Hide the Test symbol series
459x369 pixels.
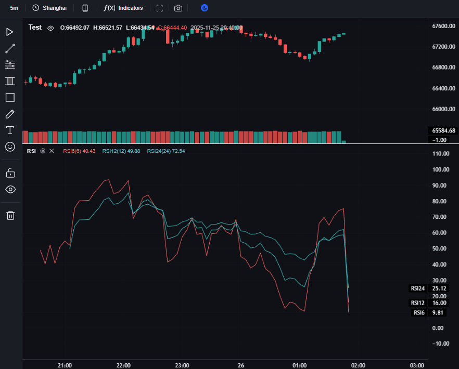click(x=50, y=28)
